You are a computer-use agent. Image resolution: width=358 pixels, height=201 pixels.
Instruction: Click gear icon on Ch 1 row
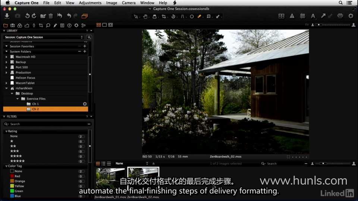tap(85, 104)
